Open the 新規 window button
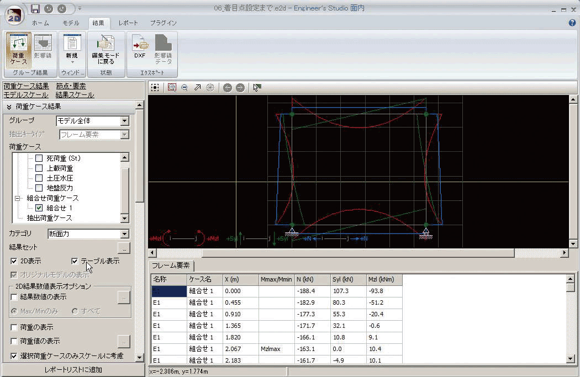Screen dimensions: 580x377 coord(72,49)
